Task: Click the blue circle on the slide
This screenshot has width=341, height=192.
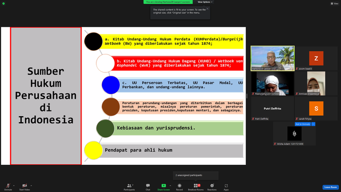Action: point(111,85)
